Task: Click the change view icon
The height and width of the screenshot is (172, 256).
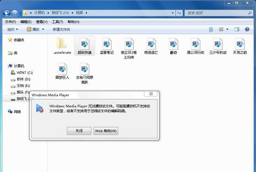Action: tap(221, 29)
